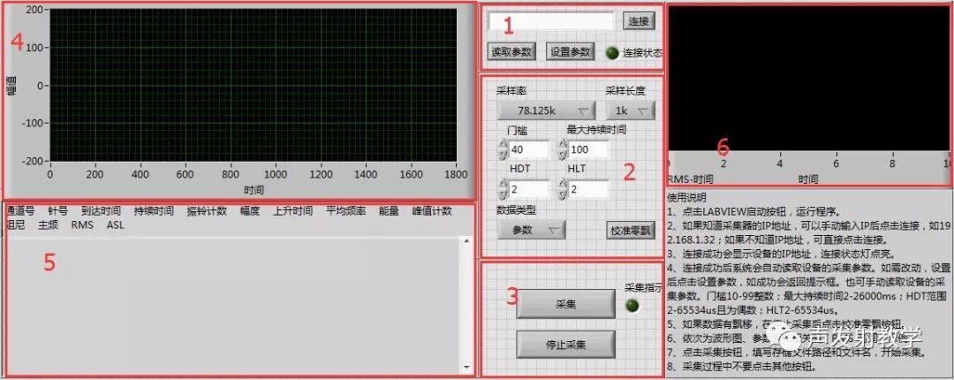Viewport: 954px width, 380px height.
Task: Decrement the HLT value with down arrow
Action: point(563,194)
